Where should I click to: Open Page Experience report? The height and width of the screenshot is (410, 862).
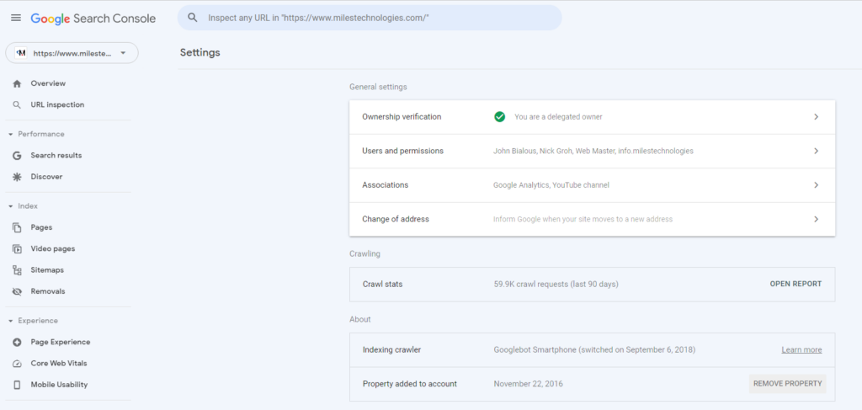pos(61,342)
